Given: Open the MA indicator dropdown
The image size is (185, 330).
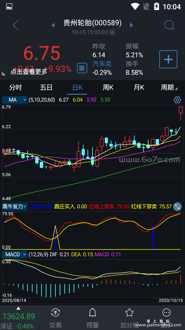Looking at the screenshot, I should pos(15,100).
